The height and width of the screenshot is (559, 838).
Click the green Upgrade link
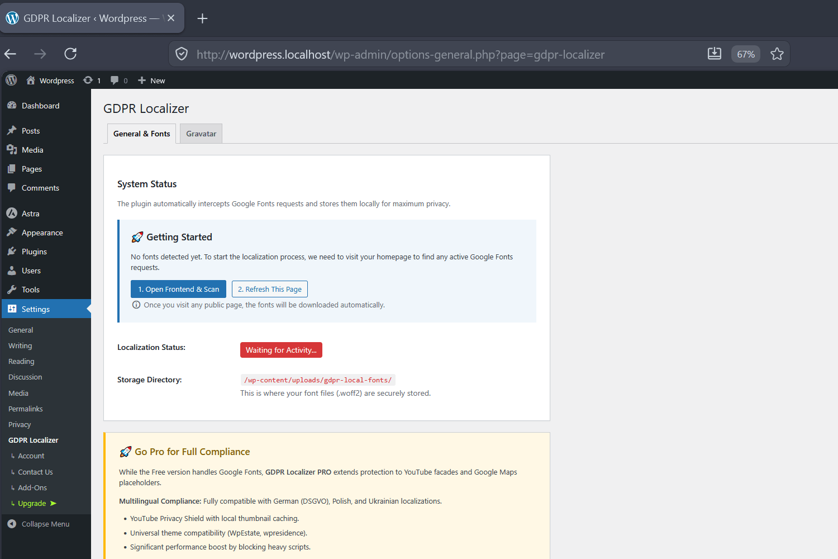34,503
